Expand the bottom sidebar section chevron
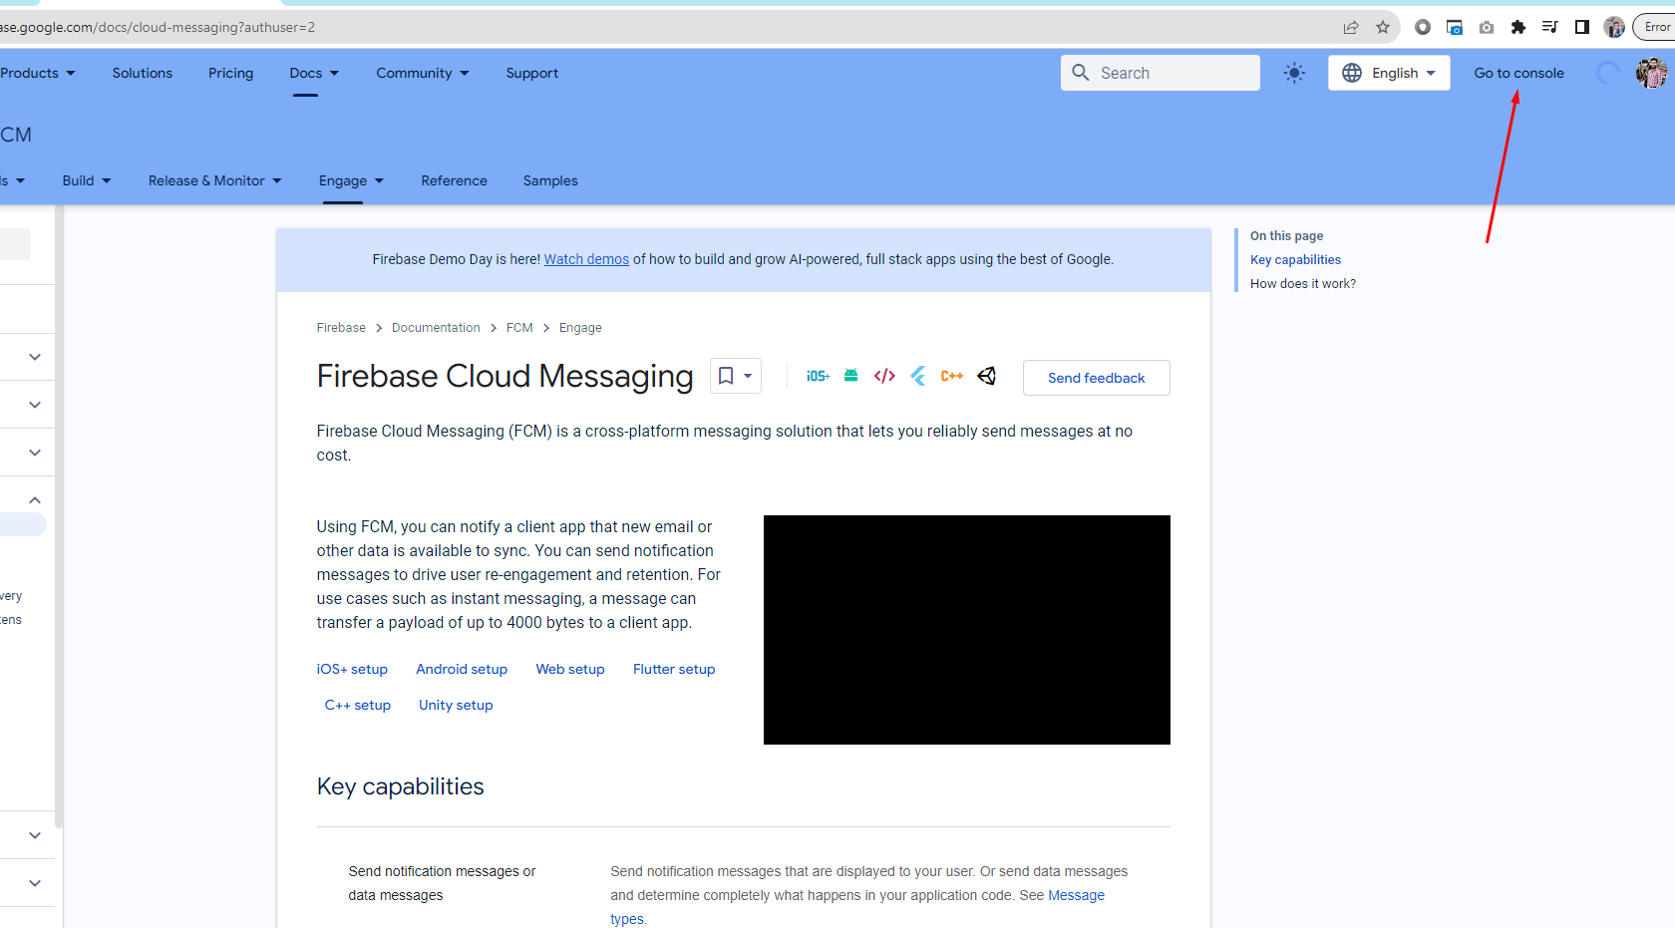Image resolution: width=1675 pixels, height=928 pixels. pyautogui.click(x=35, y=883)
